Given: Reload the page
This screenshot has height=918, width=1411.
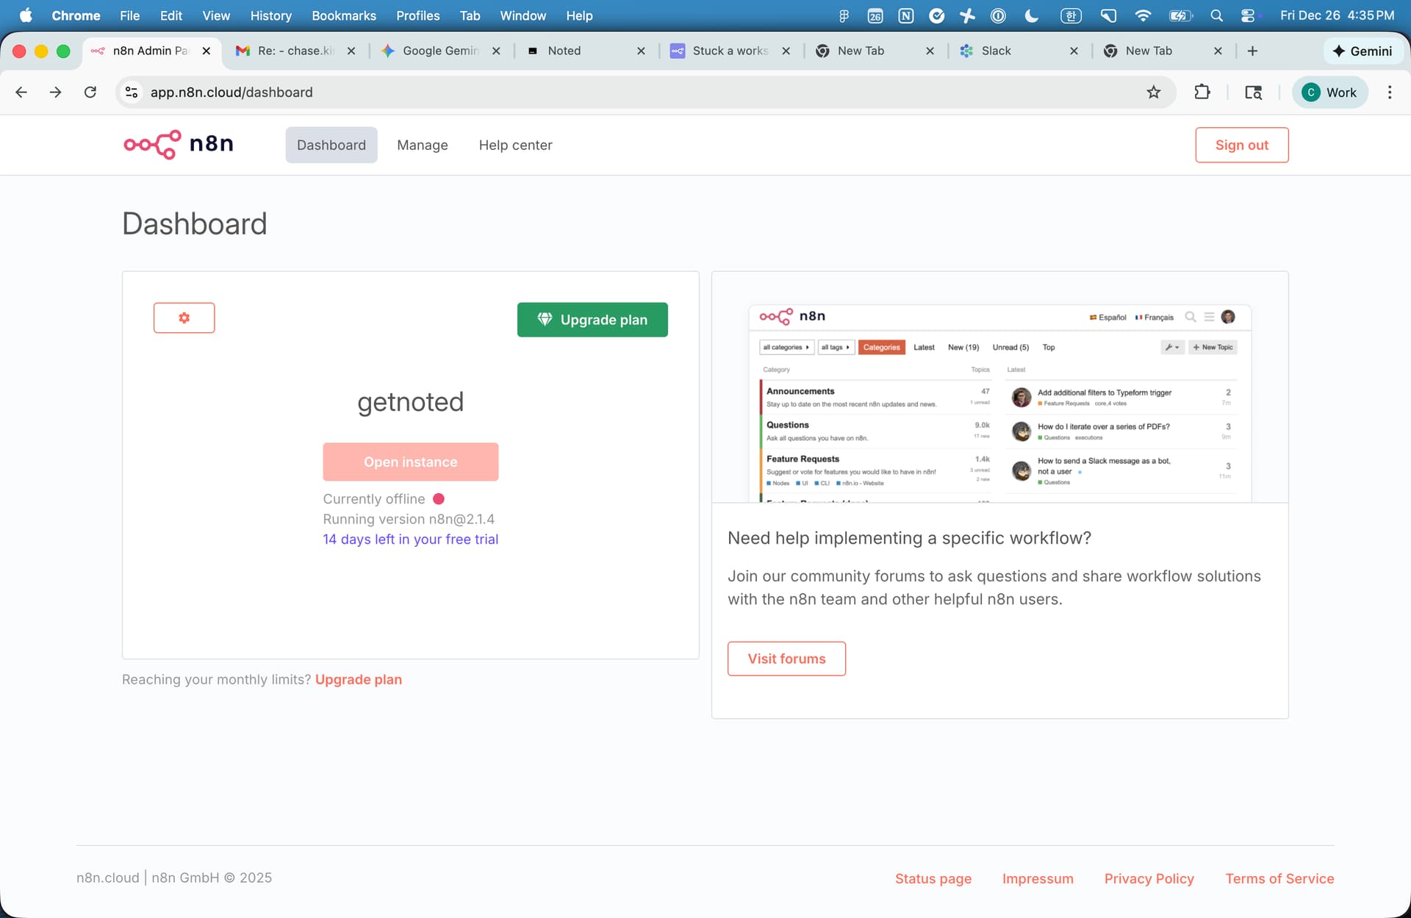Looking at the screenshot, I should tap(90, 92).
